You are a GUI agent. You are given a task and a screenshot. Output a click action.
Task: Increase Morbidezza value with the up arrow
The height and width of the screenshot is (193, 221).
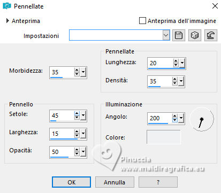click(77, 70)
